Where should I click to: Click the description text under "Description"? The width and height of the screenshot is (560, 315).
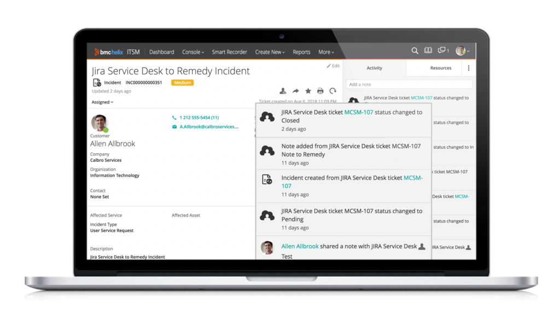[127, 257]
